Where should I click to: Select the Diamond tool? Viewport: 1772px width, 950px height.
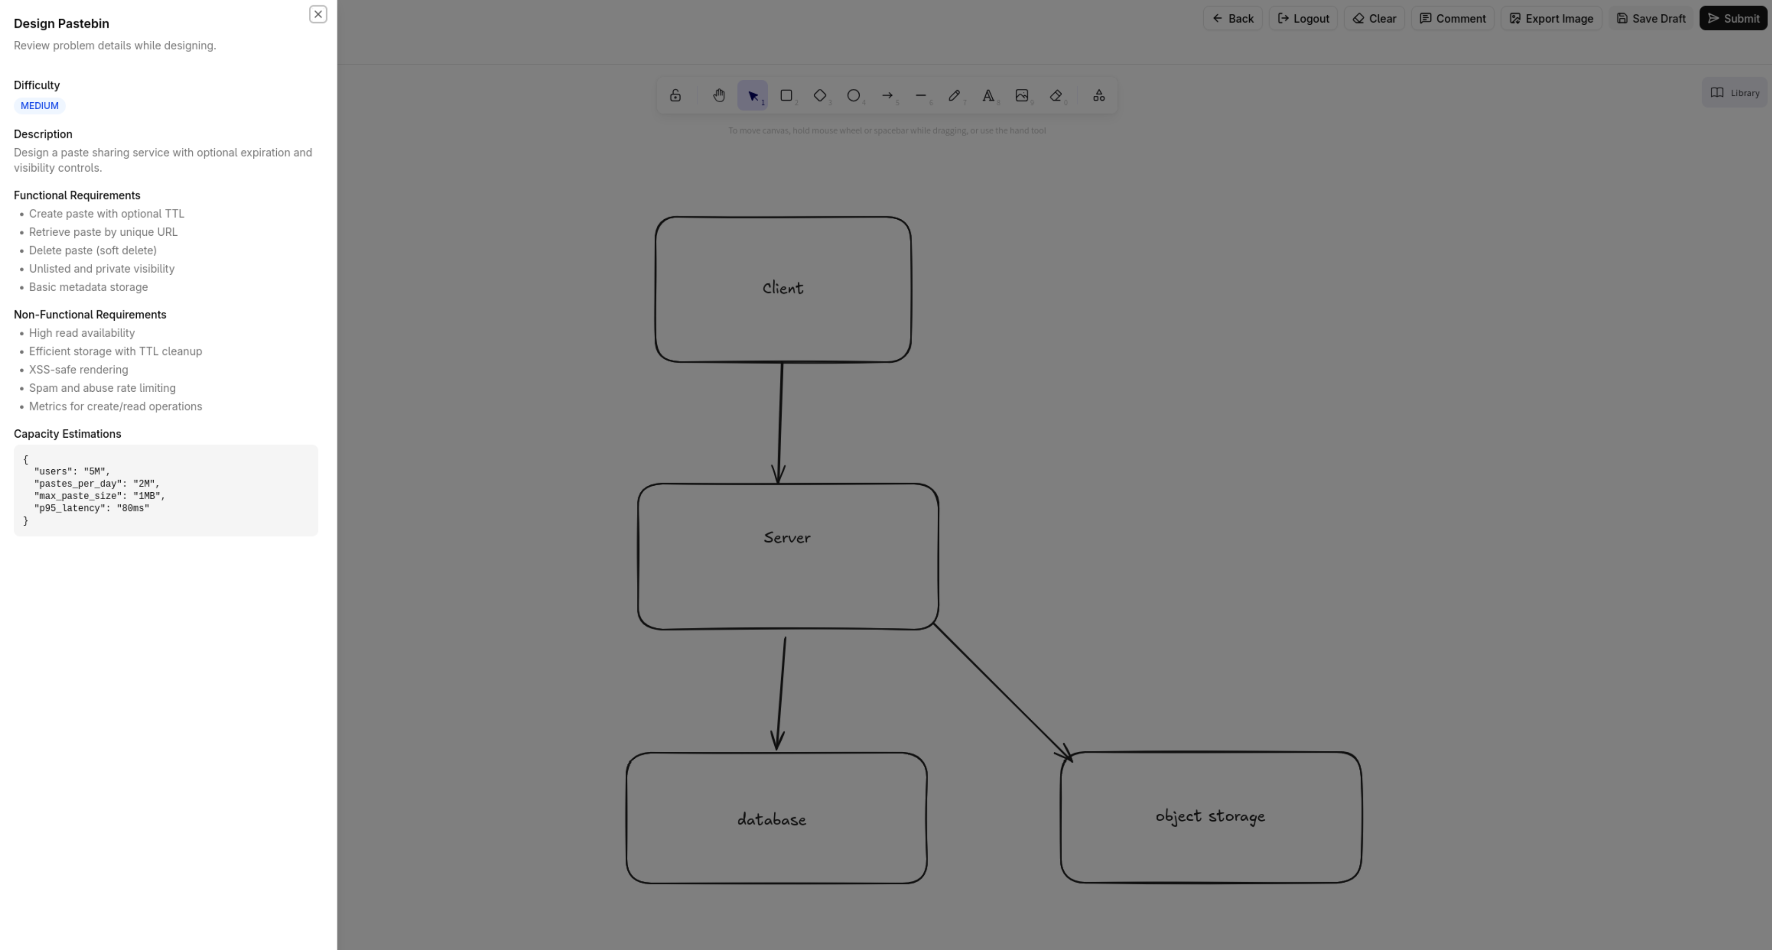820,95
